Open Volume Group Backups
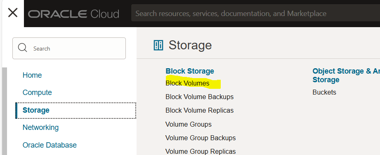The image size is (380, 155). (201, 138)
